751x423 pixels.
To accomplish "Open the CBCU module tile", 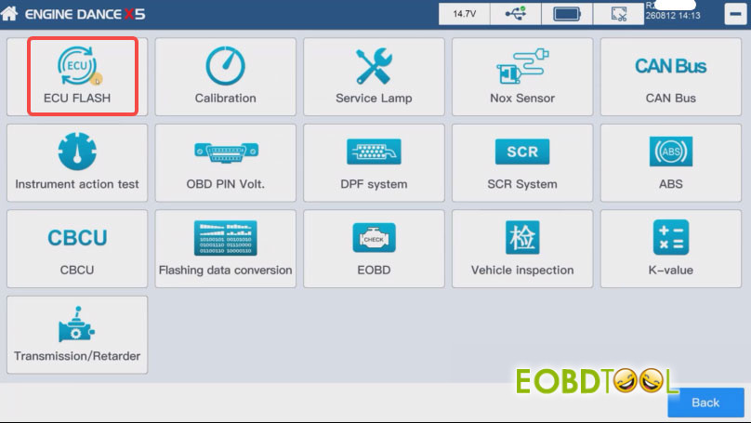I will (77, 248).
